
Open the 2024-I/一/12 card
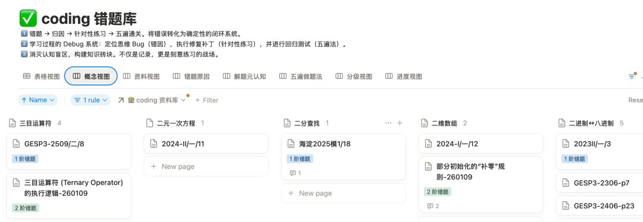click(480, 143)
